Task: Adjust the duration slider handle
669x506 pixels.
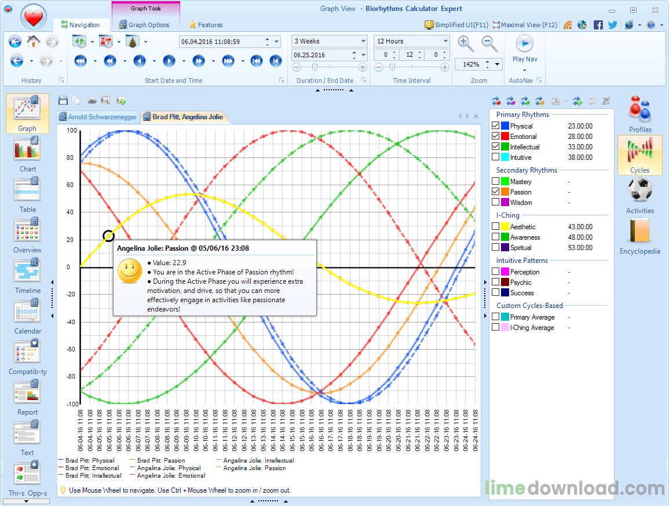Action: pyautogui.click(x=315, y=67)
